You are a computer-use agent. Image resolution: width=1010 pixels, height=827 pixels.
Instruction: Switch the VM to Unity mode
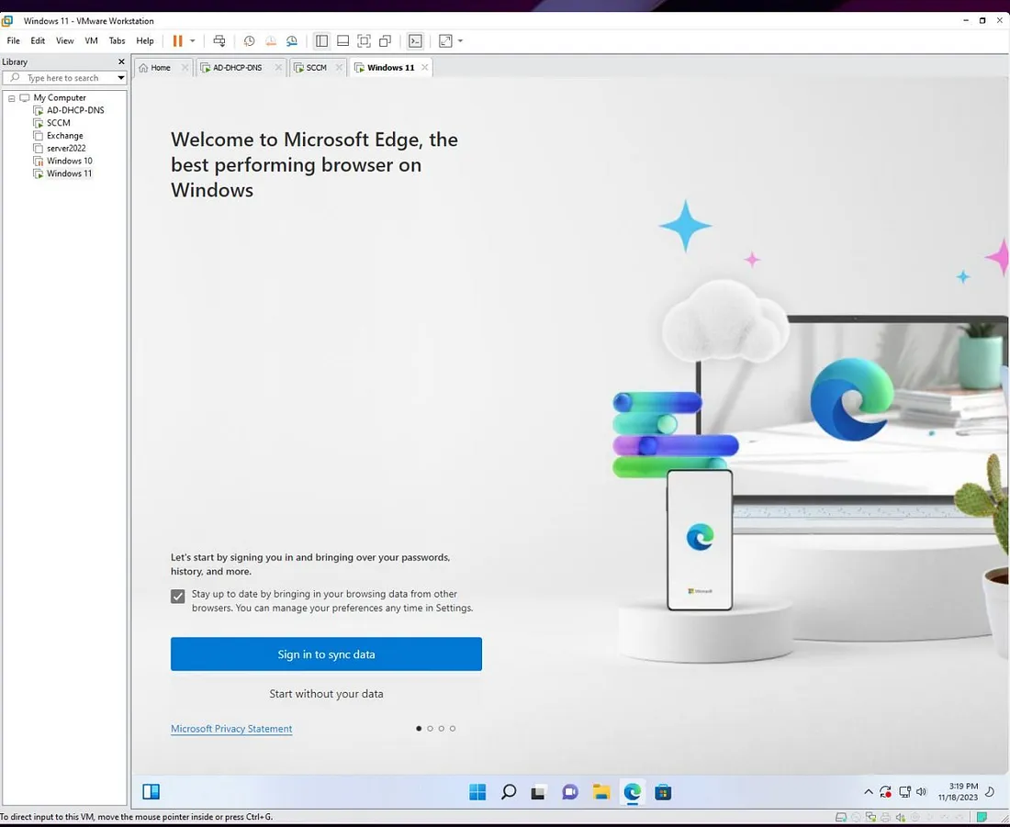[x=385, y=40]
